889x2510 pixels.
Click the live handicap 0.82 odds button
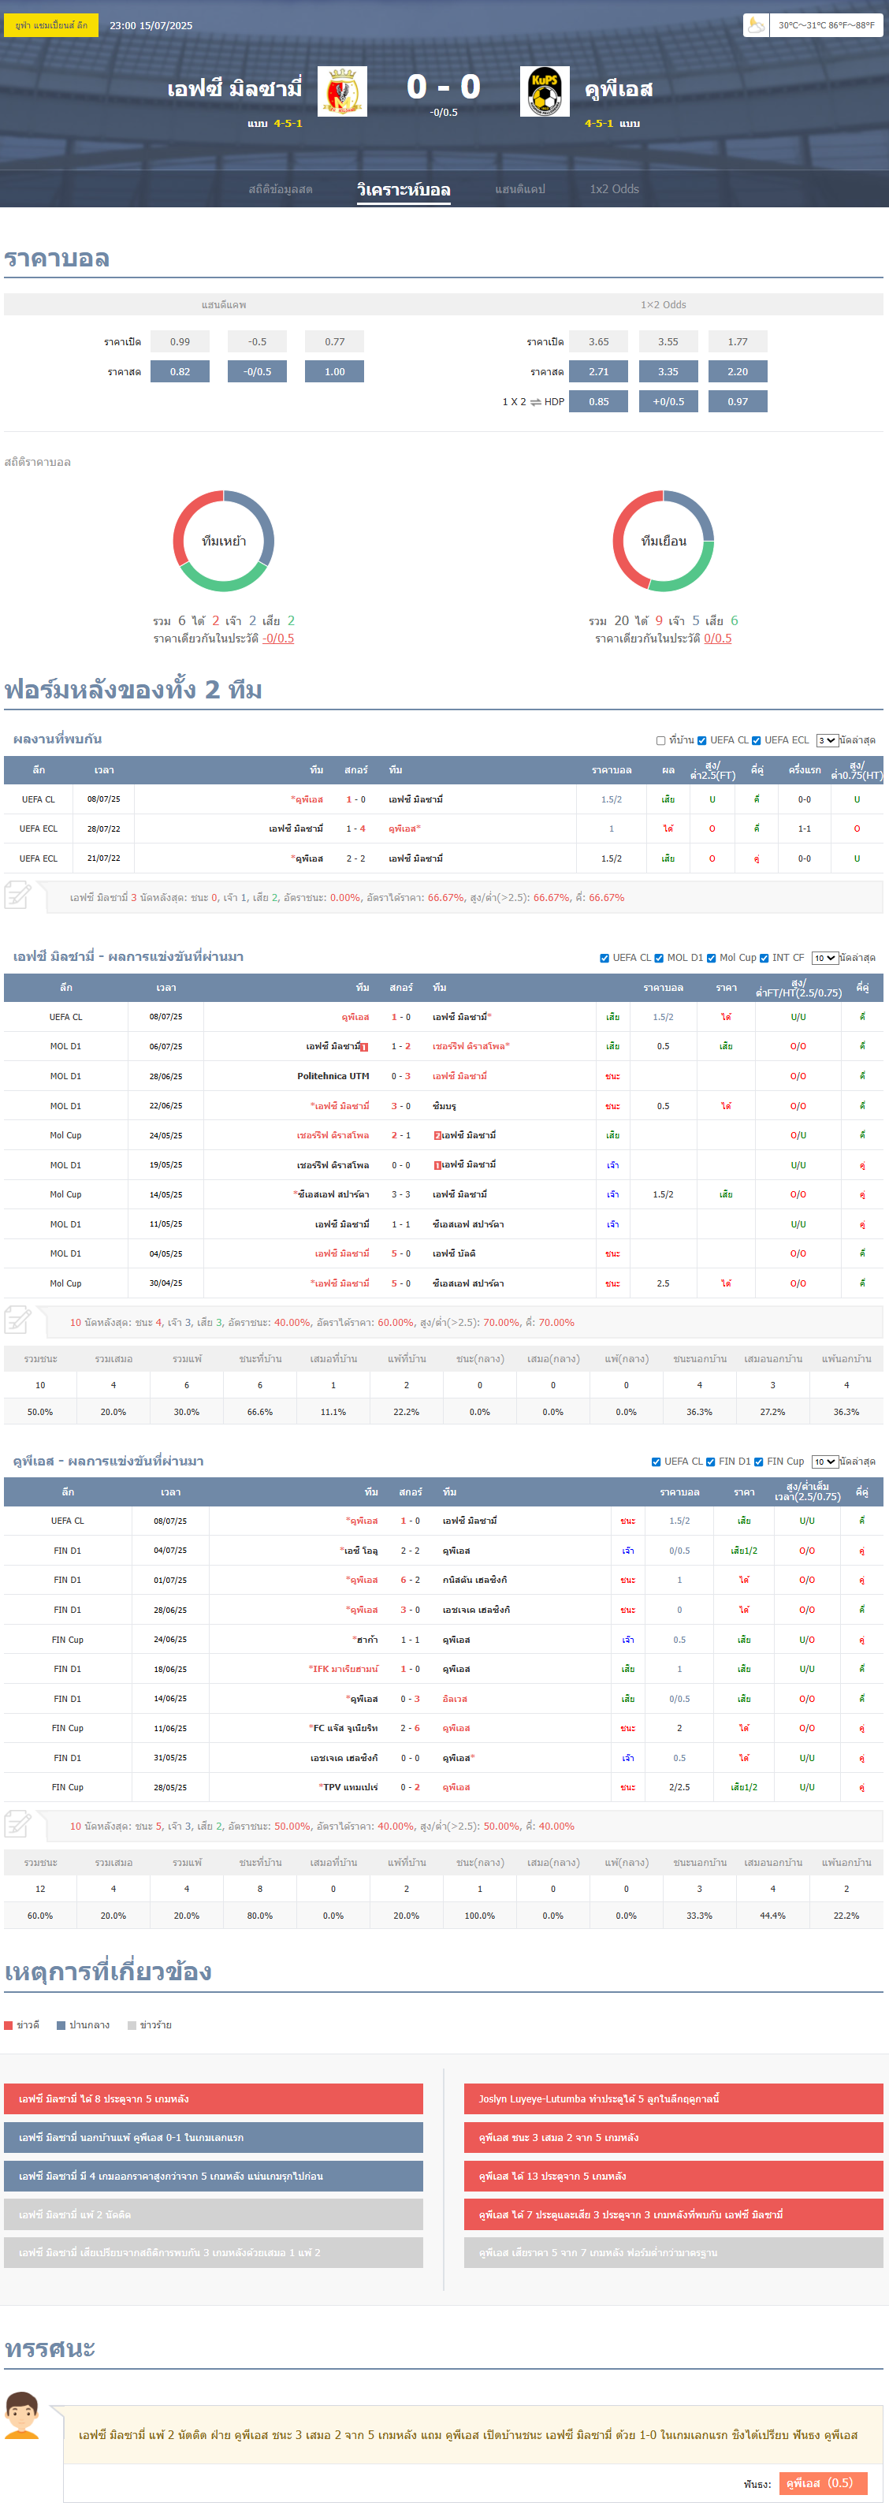tap(180, 372)
